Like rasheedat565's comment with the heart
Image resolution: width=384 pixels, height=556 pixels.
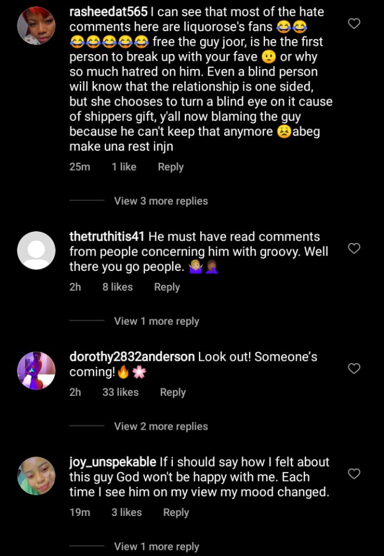354,23
